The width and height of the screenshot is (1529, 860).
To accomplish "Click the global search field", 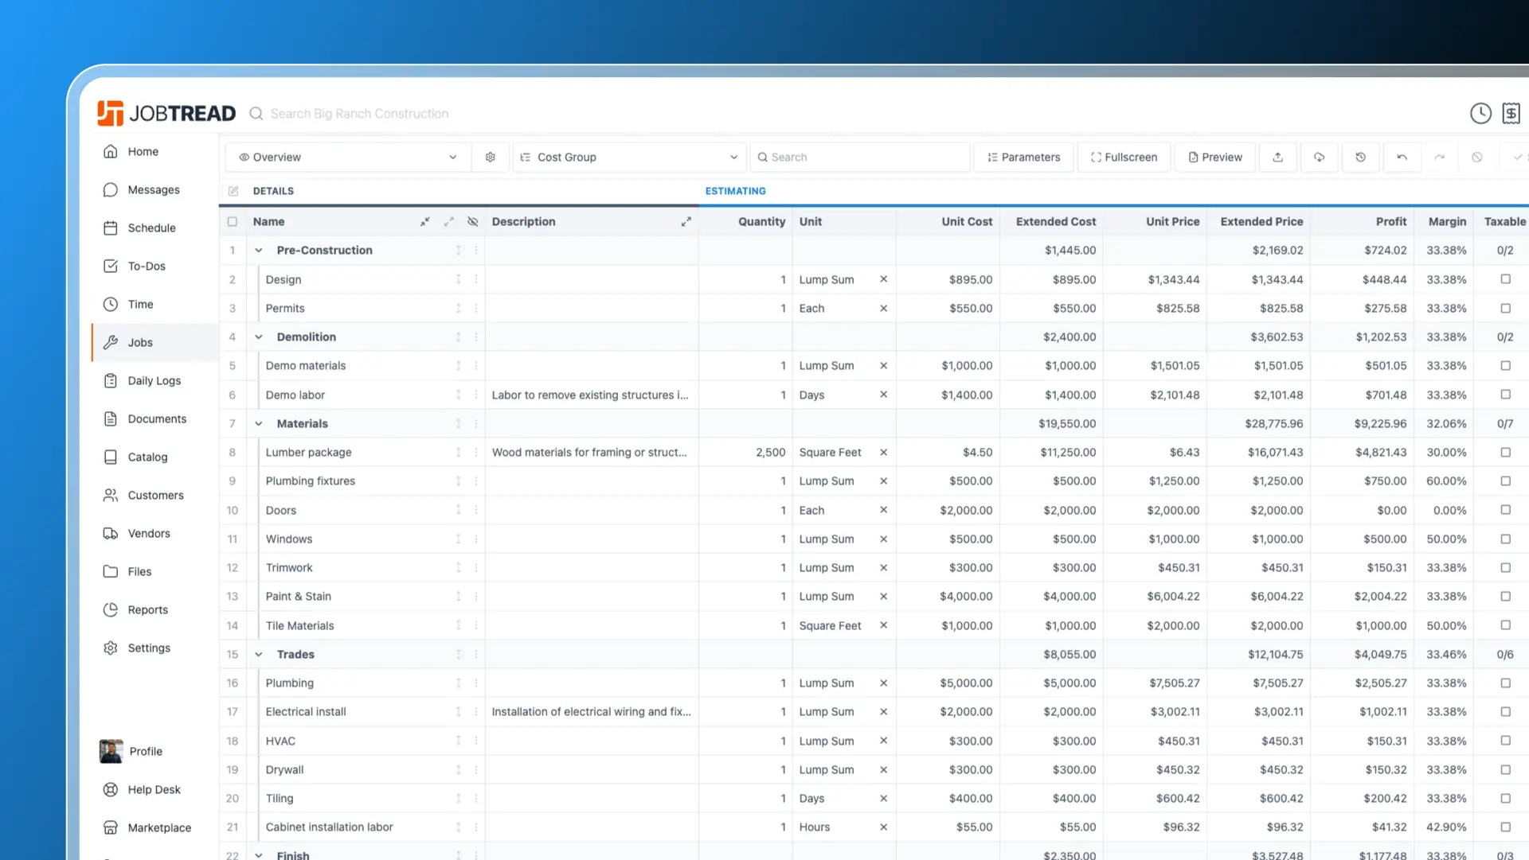I will (x=359, y=114).
